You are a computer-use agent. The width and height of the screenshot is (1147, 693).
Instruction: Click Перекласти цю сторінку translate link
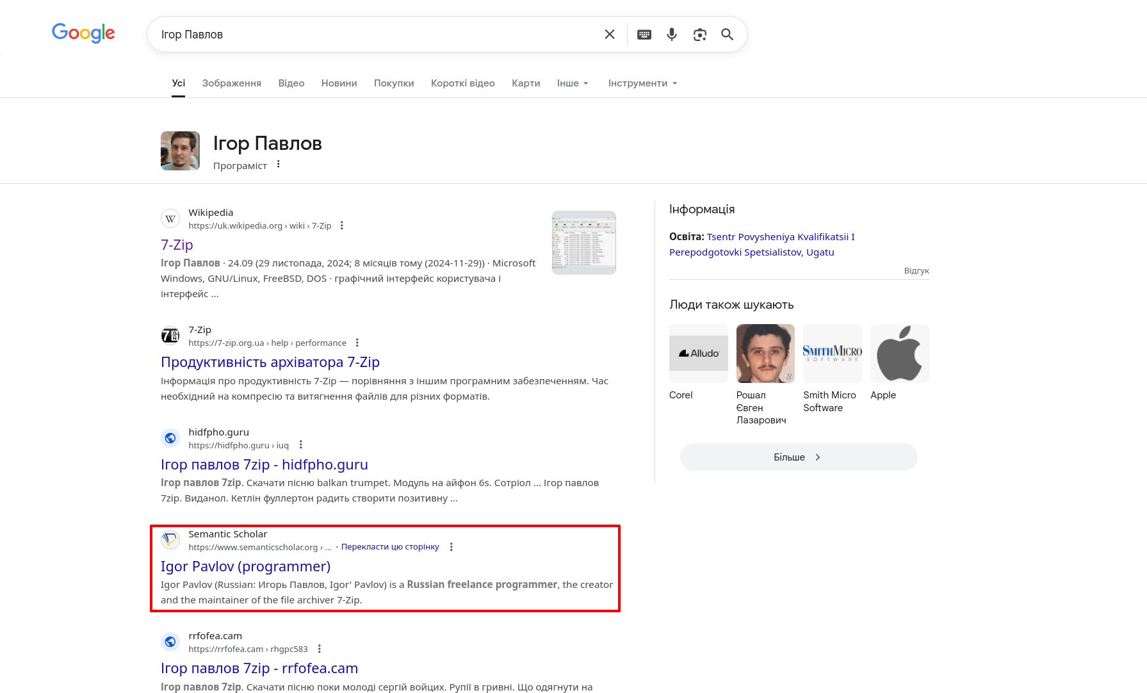pos(390,547)
